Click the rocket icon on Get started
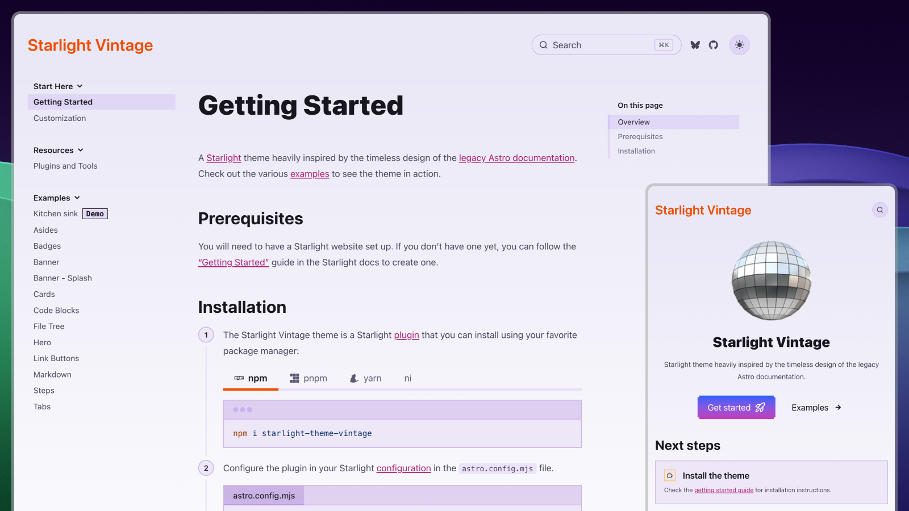Image resolution: width=909 pixels, height=511 pixels. pyautogui.click(x=760, y=408)
